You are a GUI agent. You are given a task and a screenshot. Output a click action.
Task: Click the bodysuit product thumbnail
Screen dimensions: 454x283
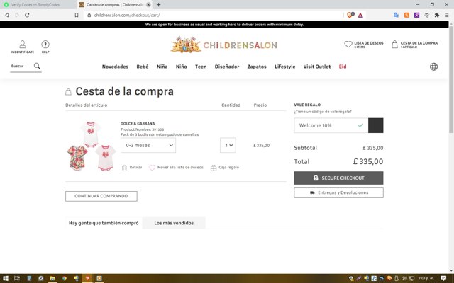tap(91, 146)
